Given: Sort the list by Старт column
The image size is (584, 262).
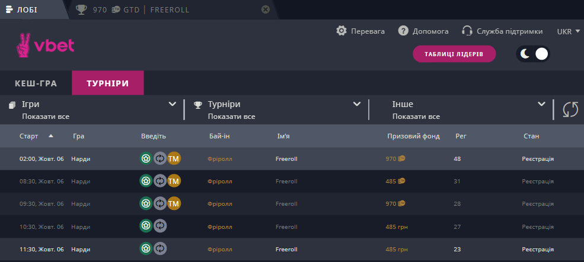Looking at the screenshot, I should point(29,136).
